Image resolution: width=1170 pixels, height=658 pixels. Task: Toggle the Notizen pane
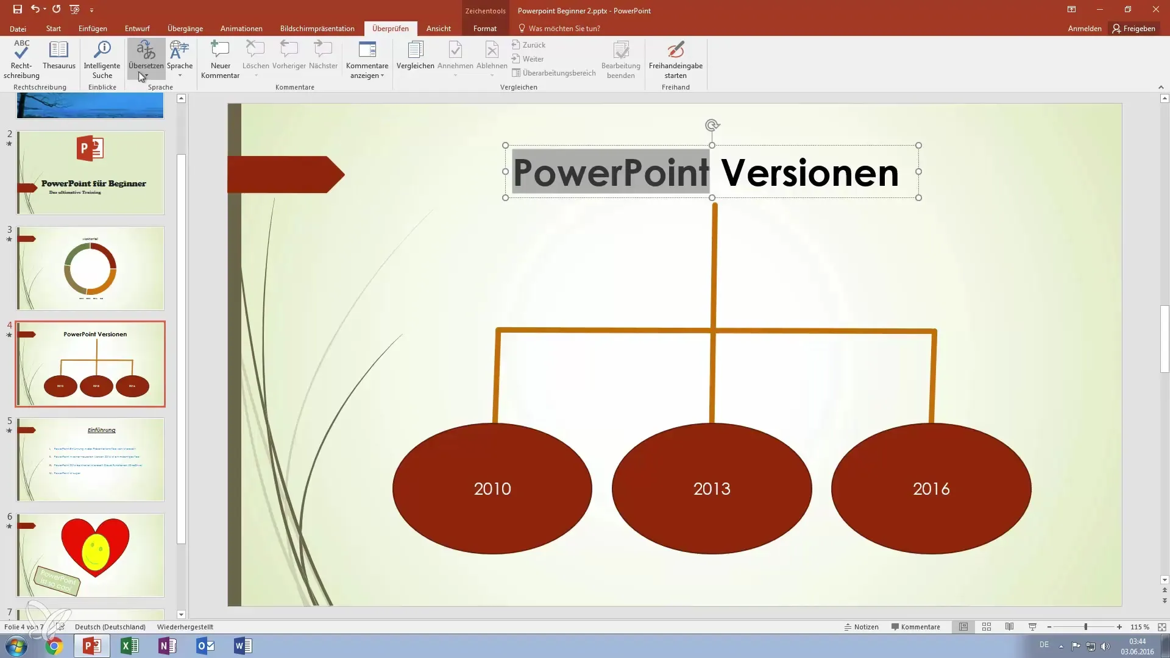(861, 627)
